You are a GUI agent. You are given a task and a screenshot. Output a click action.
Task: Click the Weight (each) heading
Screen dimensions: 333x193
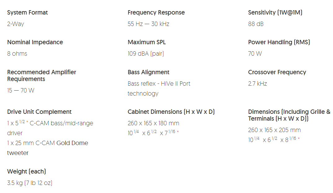click(x=26, y=172)
